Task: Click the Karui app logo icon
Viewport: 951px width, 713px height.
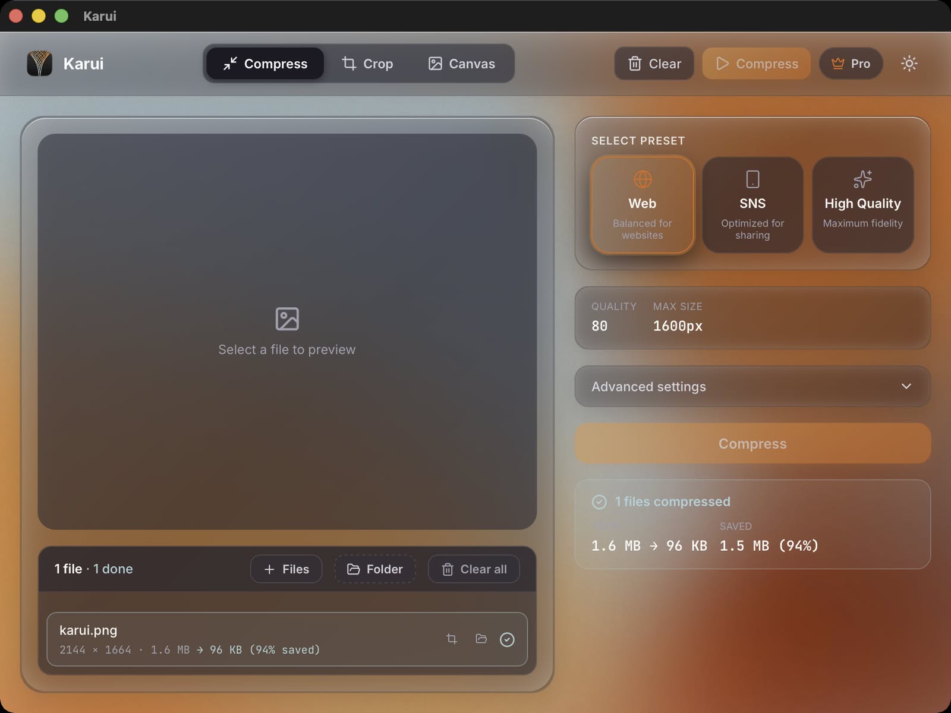Action: click(x=40, y=64)
